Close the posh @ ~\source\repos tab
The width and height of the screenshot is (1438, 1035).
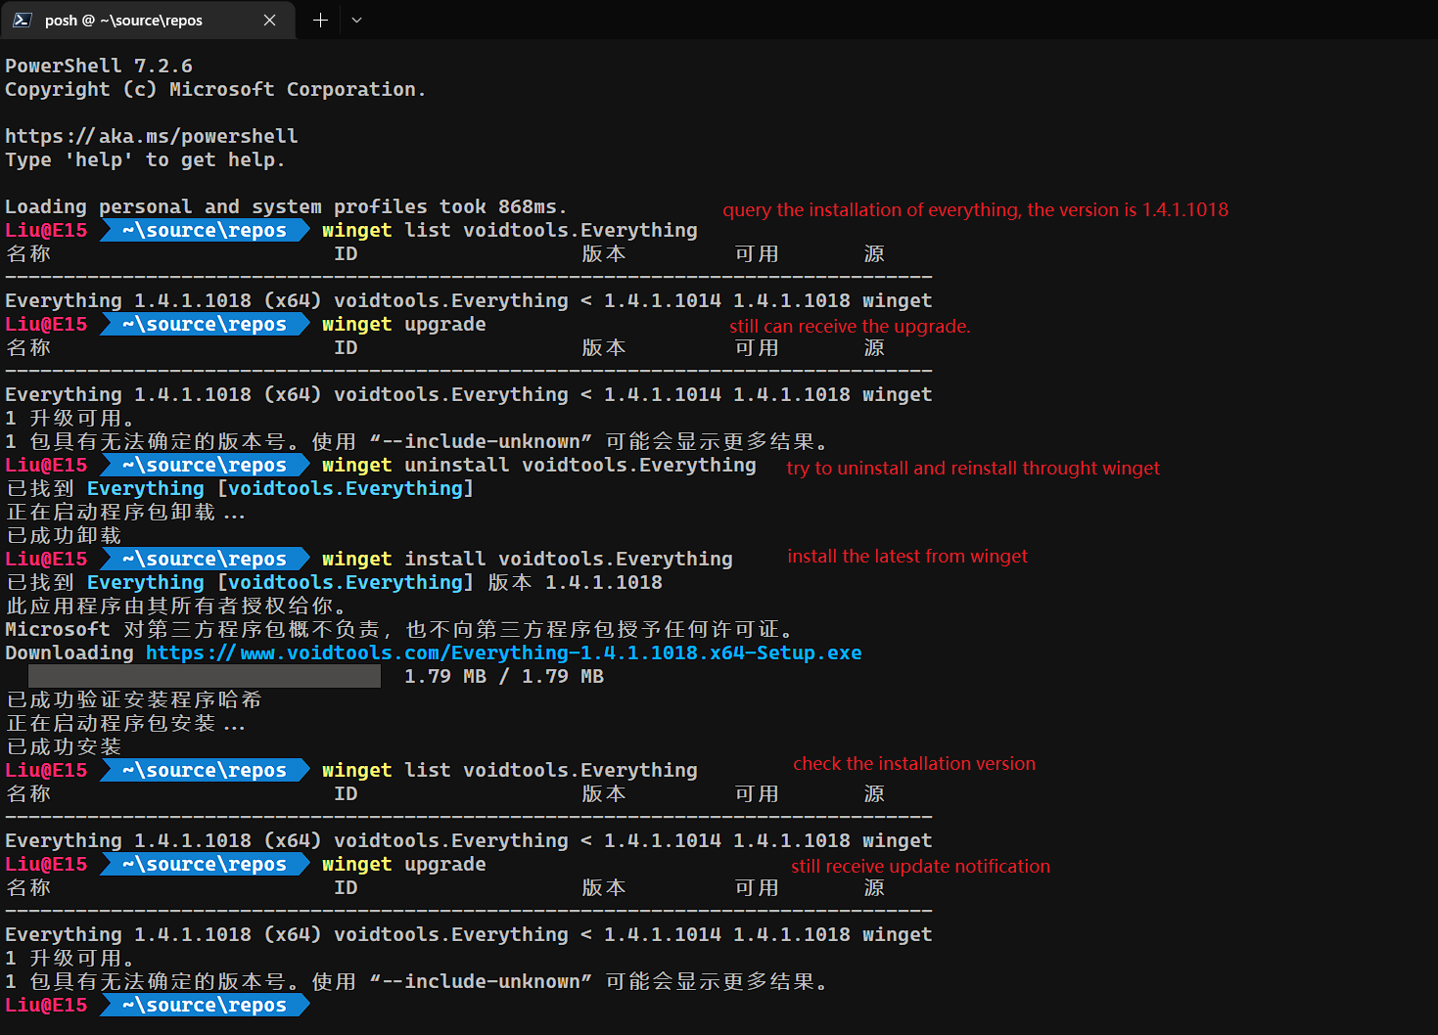click(x=269, y=20)
